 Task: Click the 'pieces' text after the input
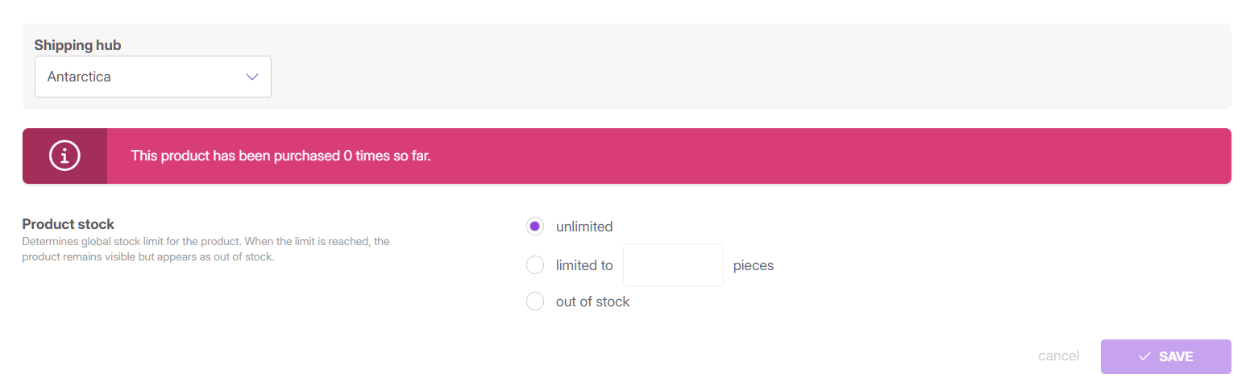(x=753, y=265)
